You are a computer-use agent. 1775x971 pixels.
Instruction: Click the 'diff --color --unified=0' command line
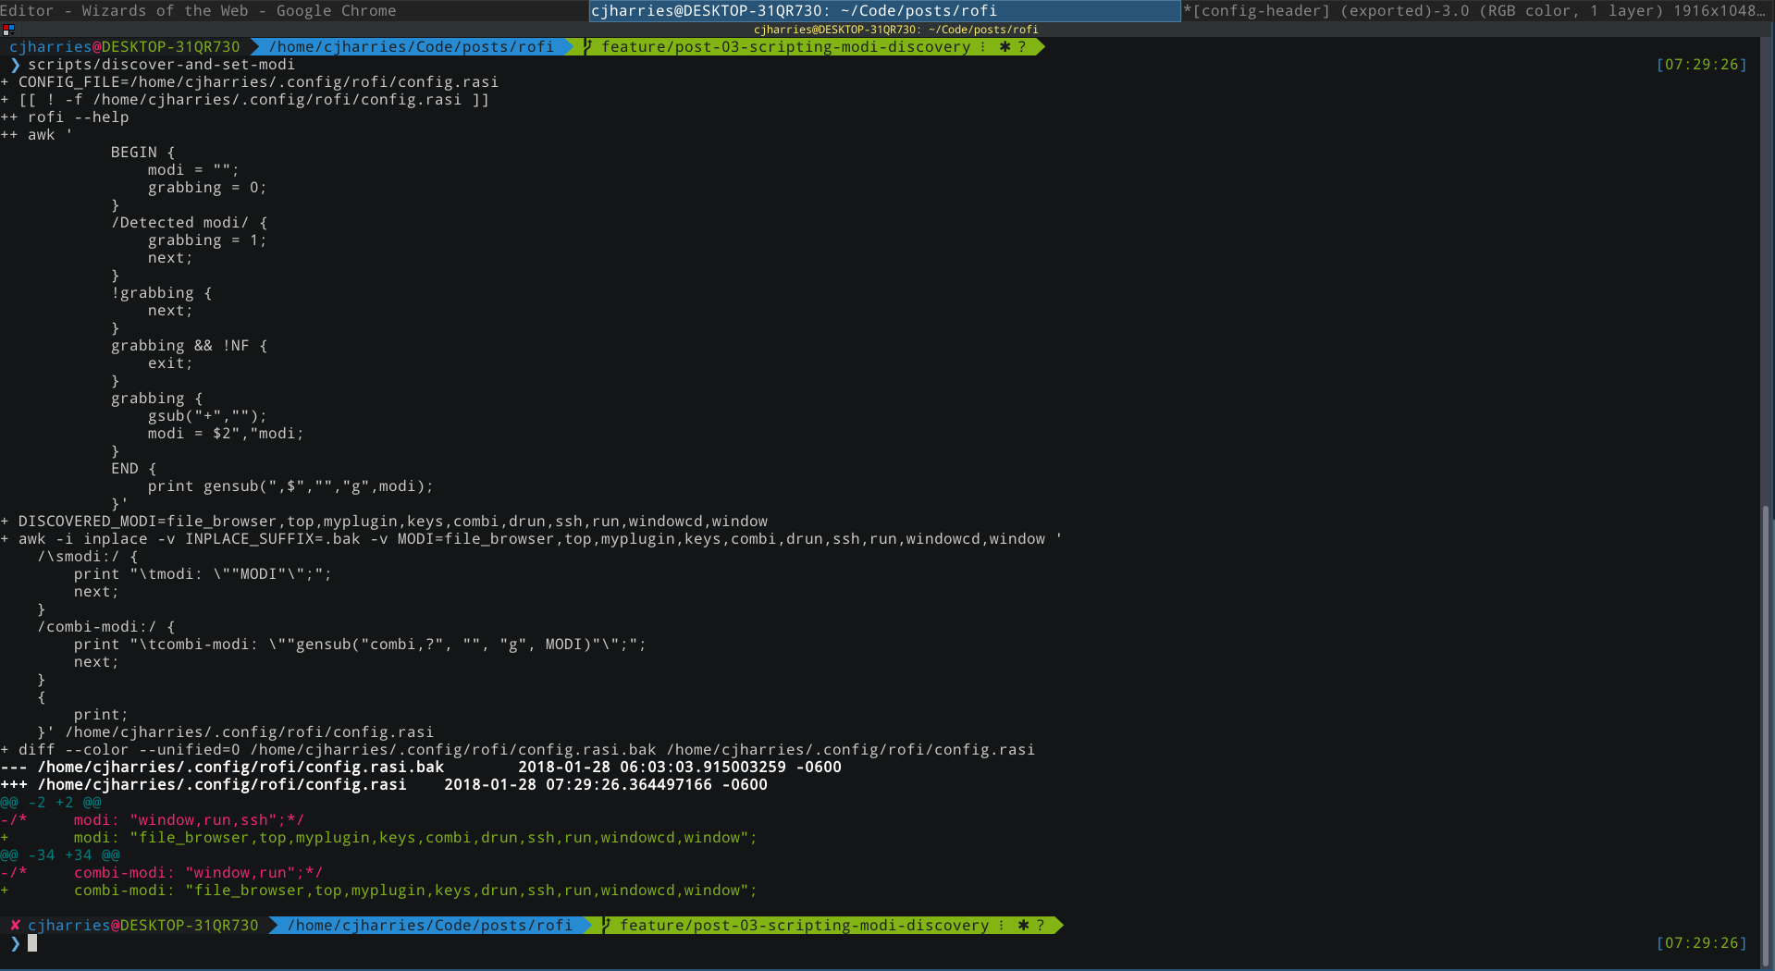pyautogui.click(x=518, y=750)
